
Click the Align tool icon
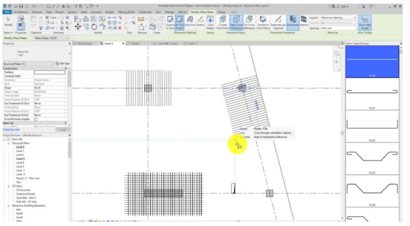click(78, 19)
